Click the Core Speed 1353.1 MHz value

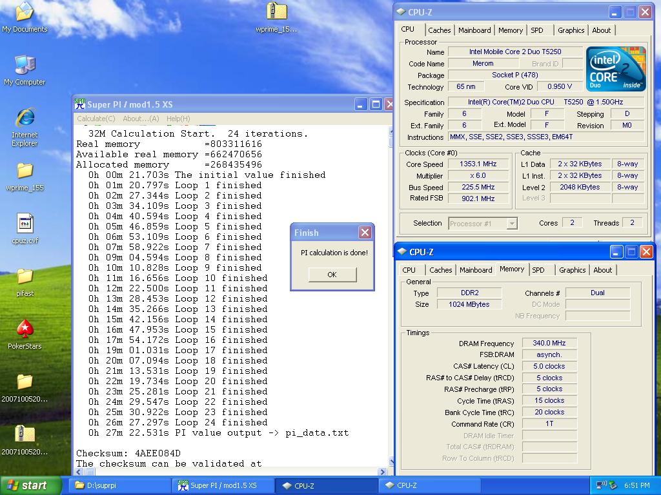[x=478, y=164]
